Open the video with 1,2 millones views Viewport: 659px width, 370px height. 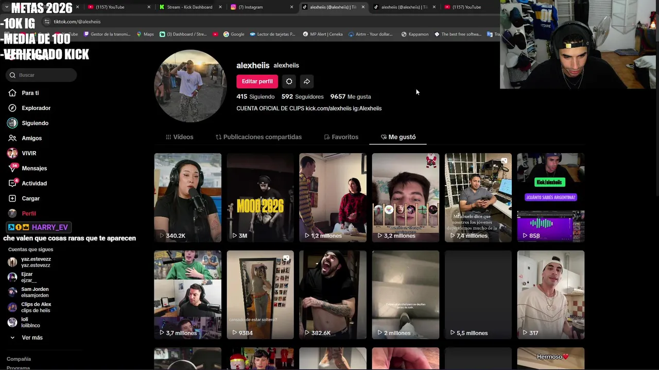[333, 197]
